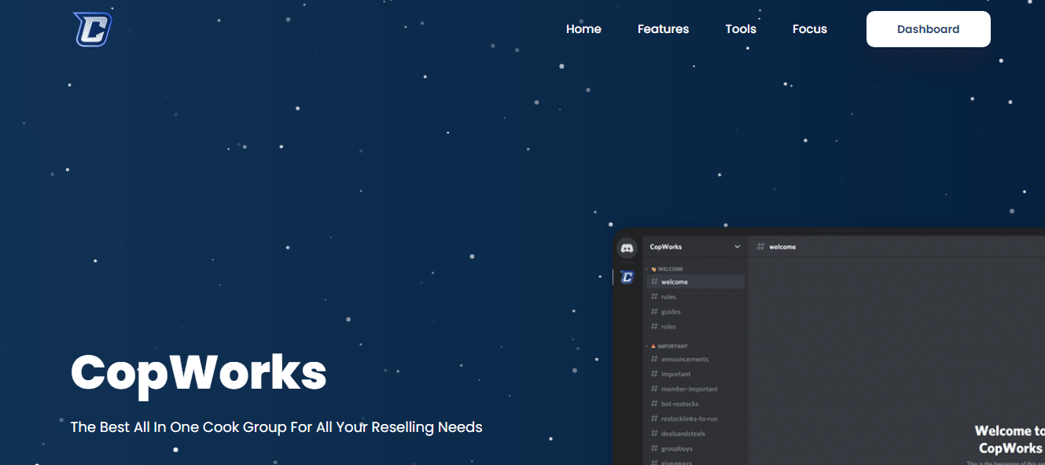Click the tagline 'The Best All In One Cook Group'
The image size is (1045, 465).
point(277,427)
